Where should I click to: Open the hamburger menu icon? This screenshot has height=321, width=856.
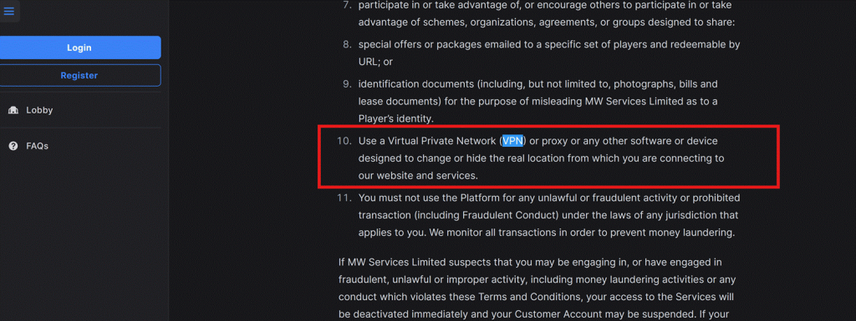tap(8, 11)
